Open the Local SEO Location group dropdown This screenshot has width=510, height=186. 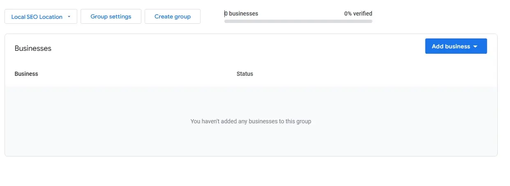(41, 17)
